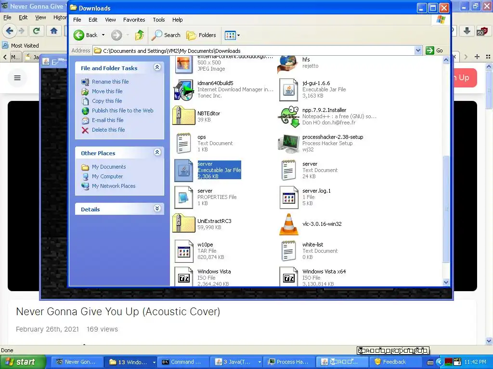Click Copy this file
The width and height of the screenshot is (493, 369).
tap(107, 101)
